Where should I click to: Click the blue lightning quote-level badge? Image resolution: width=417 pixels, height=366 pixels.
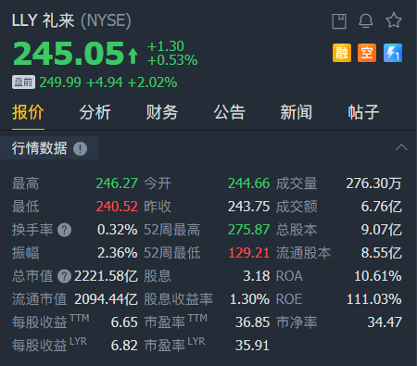[x=393, y=53]
